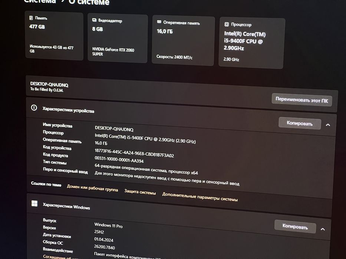Open the Память 477 GB storage card
This screenshot has height=259, width=346.
tap(54, 36)
